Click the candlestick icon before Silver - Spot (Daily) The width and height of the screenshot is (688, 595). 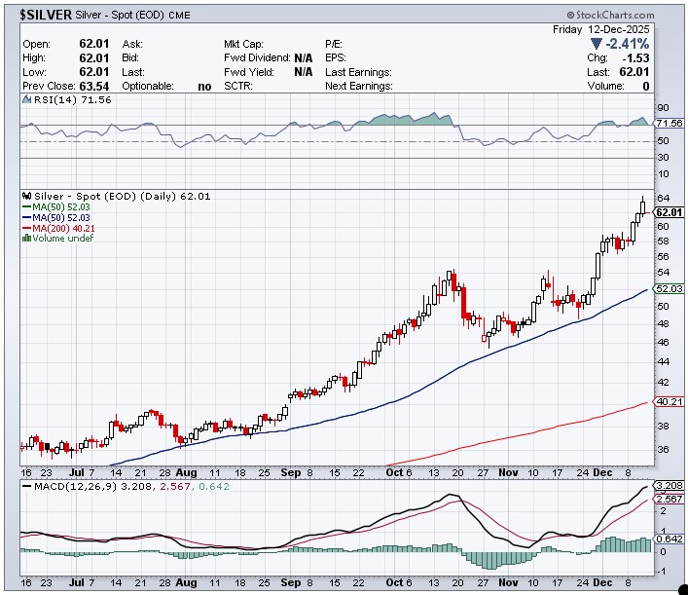[26, 196]
